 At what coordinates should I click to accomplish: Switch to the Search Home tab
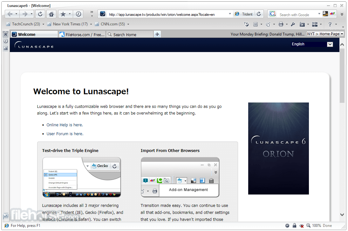pyautogui.click(x=129, y=35)
